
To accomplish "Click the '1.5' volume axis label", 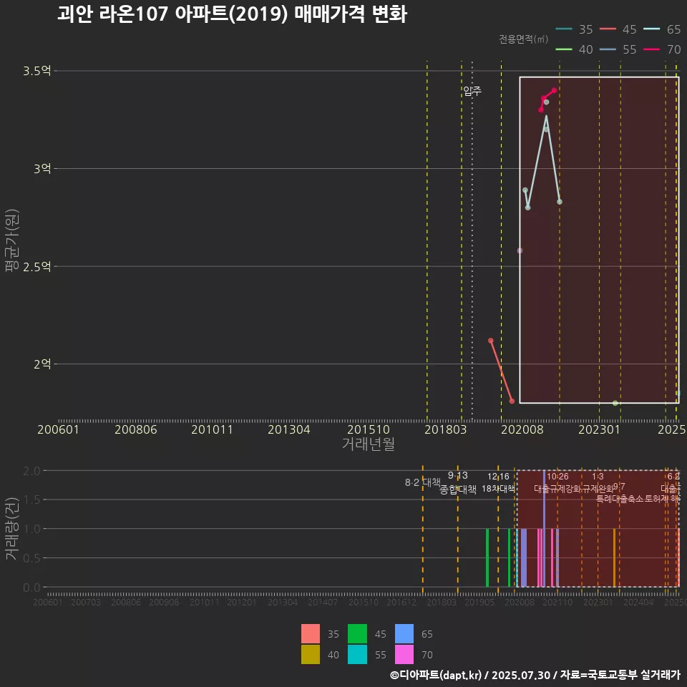I will (x=31, y=500).
